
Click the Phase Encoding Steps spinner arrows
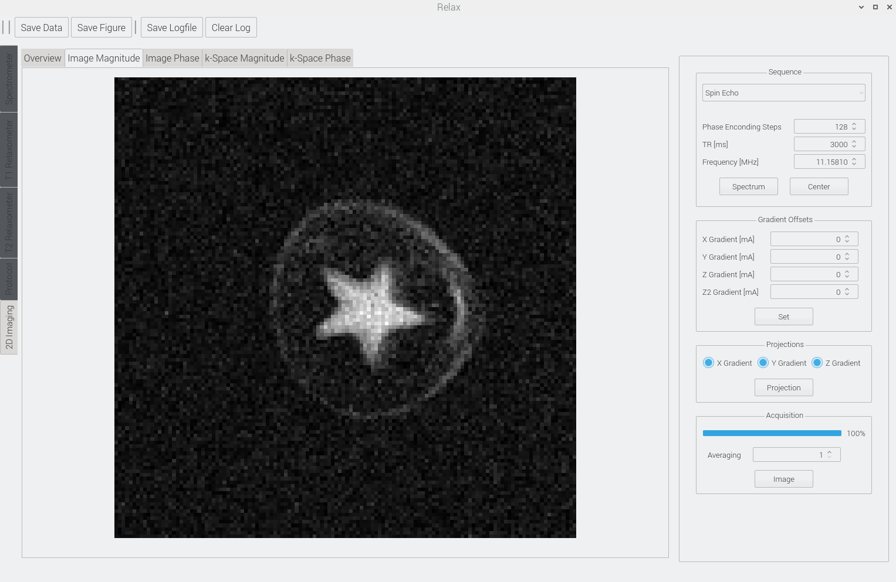[x=854, y=127]
